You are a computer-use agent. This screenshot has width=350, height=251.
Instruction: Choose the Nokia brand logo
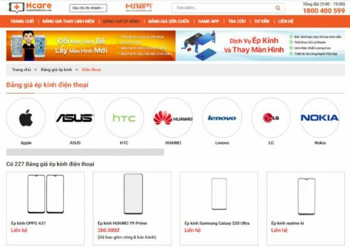320,118
